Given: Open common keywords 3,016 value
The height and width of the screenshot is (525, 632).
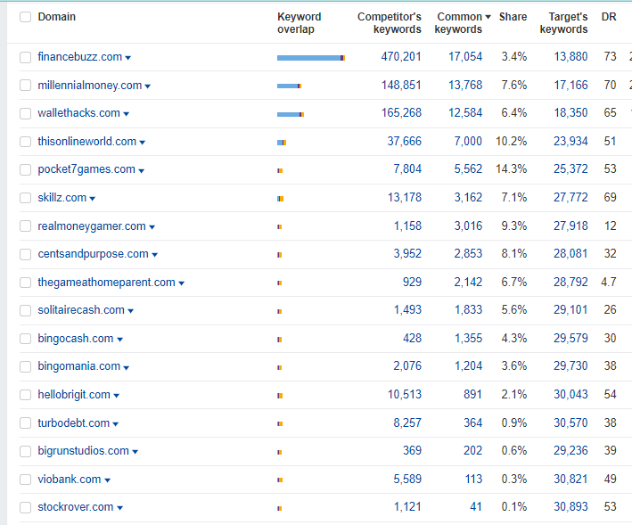Looking at the screenshot, I should tap(468, 226).
